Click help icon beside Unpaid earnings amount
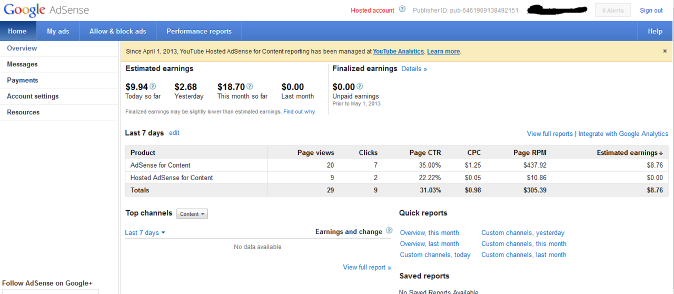Image resolution: width=674 pixels, height=294 pixels. pyautogui.click(x=360, y=87)
